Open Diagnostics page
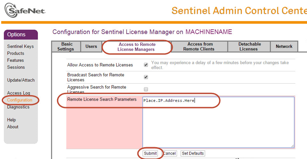 pyautogui.click(x=18, y=107)
